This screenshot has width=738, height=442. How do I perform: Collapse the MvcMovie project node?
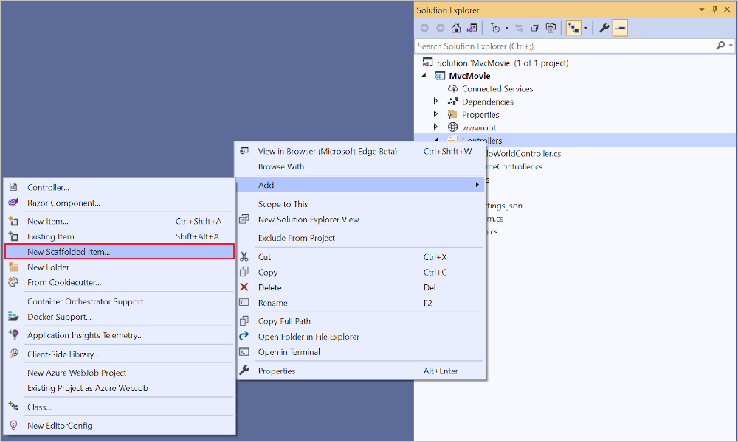click(424, 76)
